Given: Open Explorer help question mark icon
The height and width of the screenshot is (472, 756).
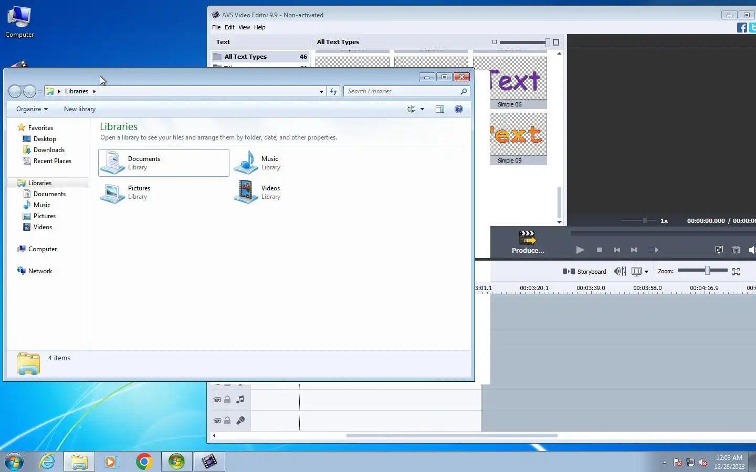Looking at the screenshot, I should (459, 109).
